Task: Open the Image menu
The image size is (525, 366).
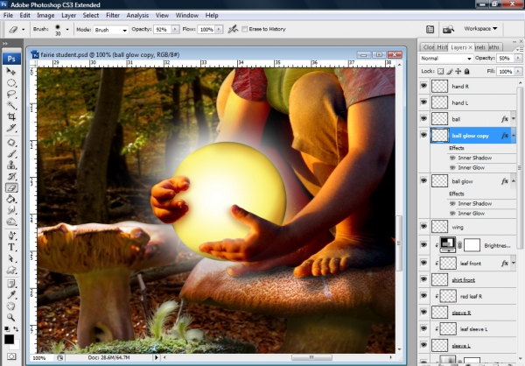Action: point(45,15)
